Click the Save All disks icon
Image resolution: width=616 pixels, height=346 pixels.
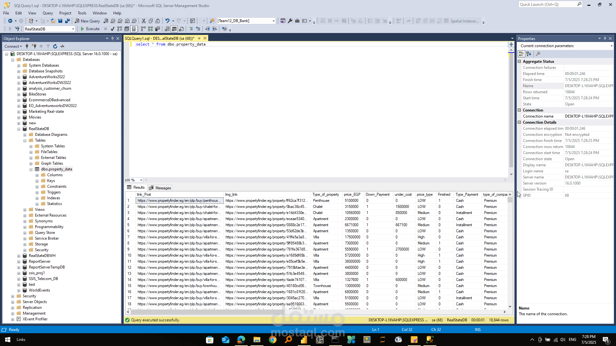point(67,21)
